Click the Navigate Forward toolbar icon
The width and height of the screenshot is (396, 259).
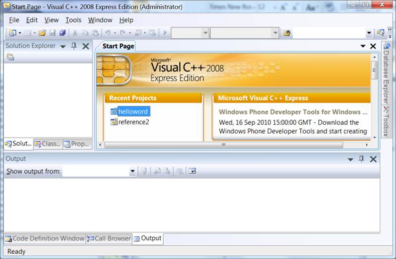(x=153, y=33)
